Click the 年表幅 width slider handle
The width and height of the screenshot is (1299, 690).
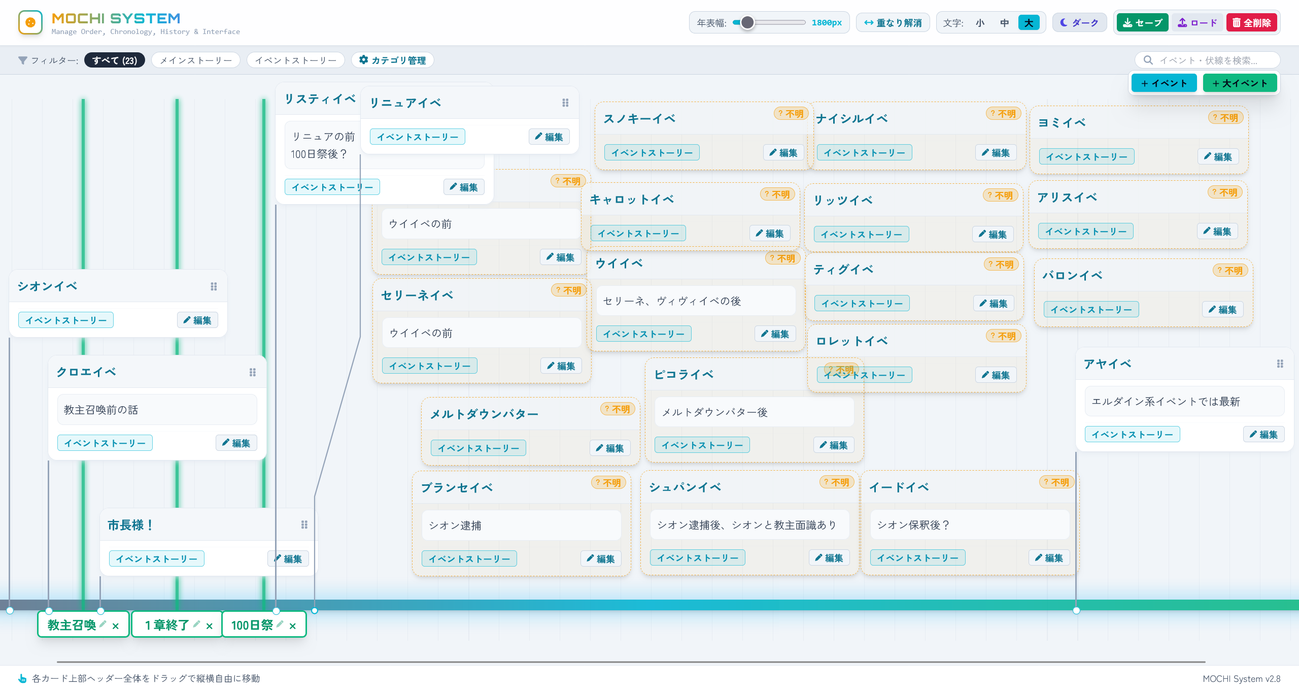click(x=747, y=23)
